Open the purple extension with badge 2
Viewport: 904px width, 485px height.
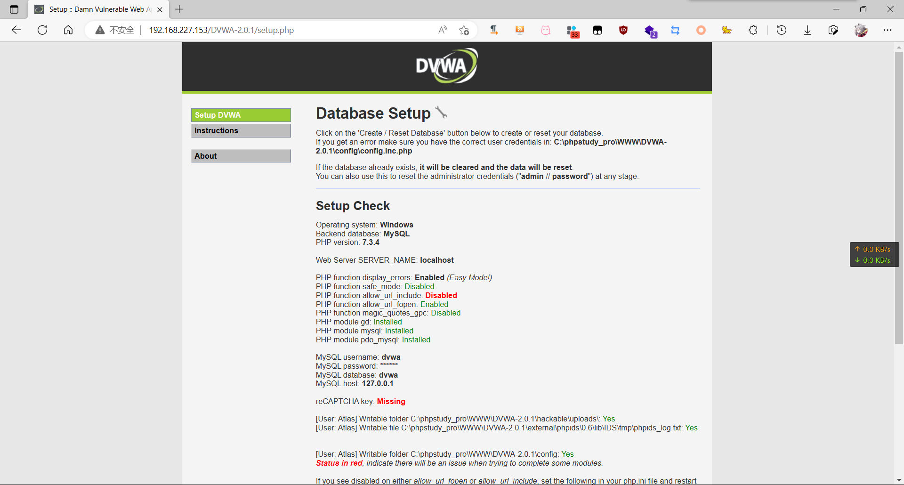point(650,31)
